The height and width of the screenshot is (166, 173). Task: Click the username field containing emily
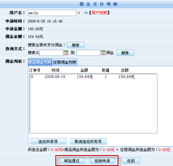click(x=52, y=13)
